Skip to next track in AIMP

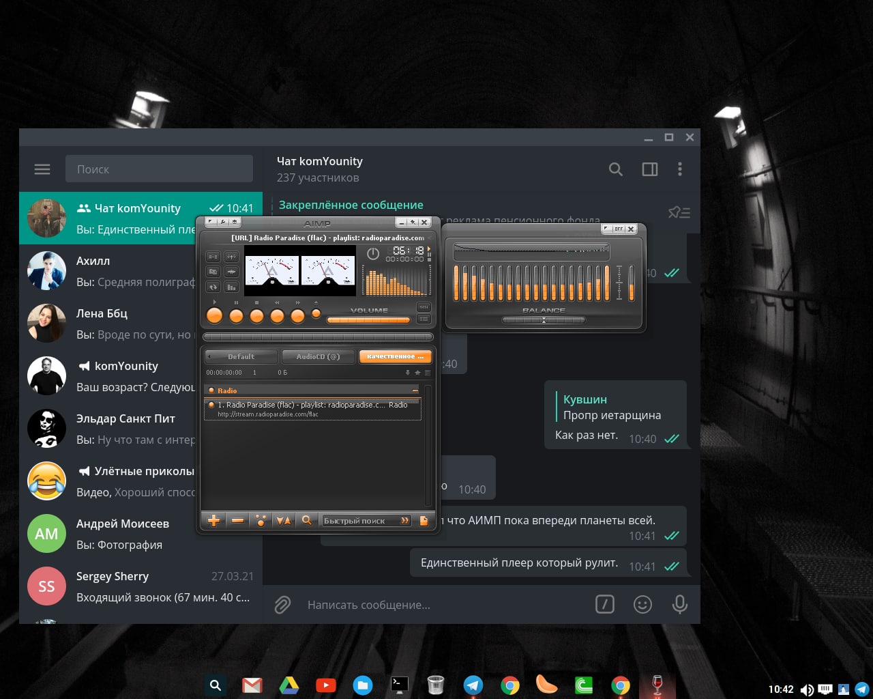[x=297, y=316]
